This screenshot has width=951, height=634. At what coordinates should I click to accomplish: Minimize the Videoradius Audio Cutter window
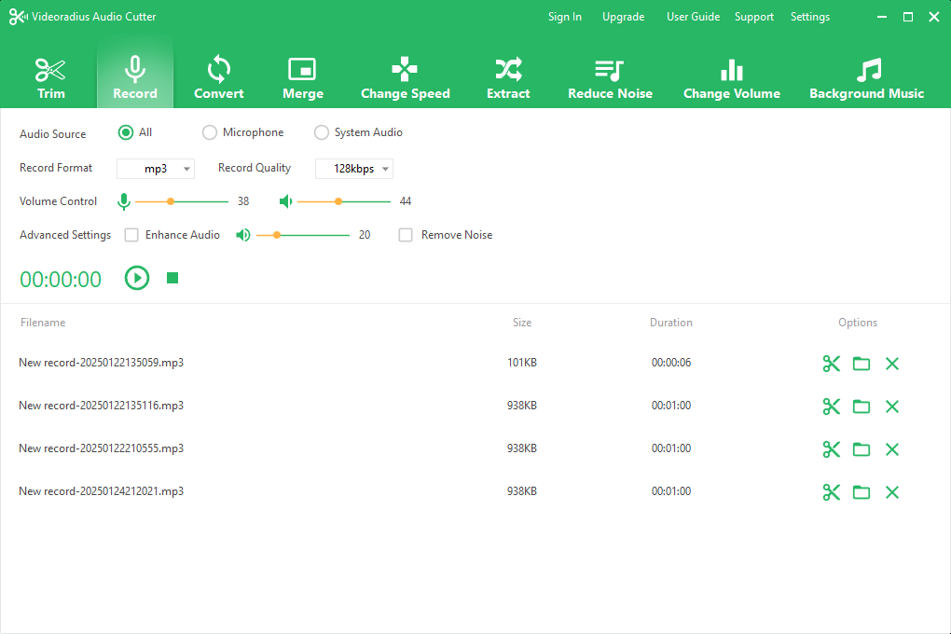[x=882, y=17]
